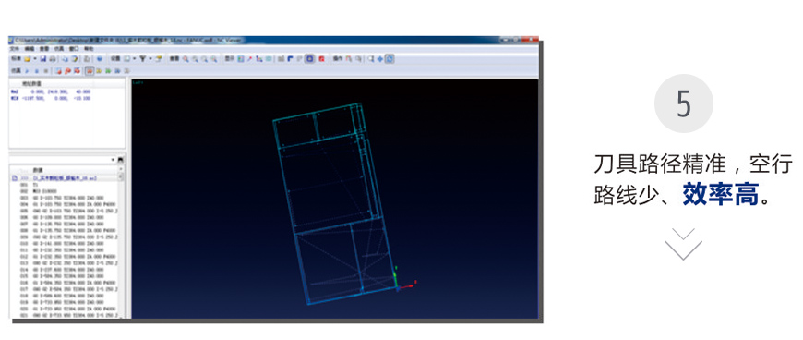The height and width of the screenshot is (340, 803).
Task: Open dropdown arrow beside Open folder icon
Action: tap(35, 59)
